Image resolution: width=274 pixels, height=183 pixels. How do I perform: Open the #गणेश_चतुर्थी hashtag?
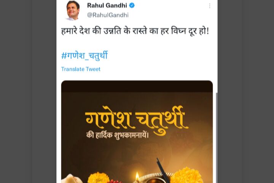84,56
